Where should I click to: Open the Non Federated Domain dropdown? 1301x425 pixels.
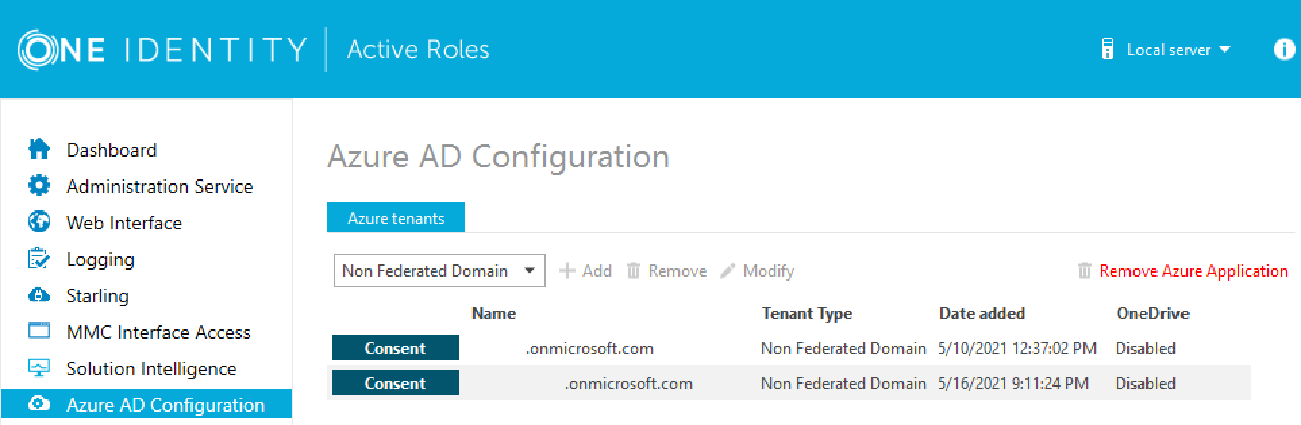tap(440, 271)
